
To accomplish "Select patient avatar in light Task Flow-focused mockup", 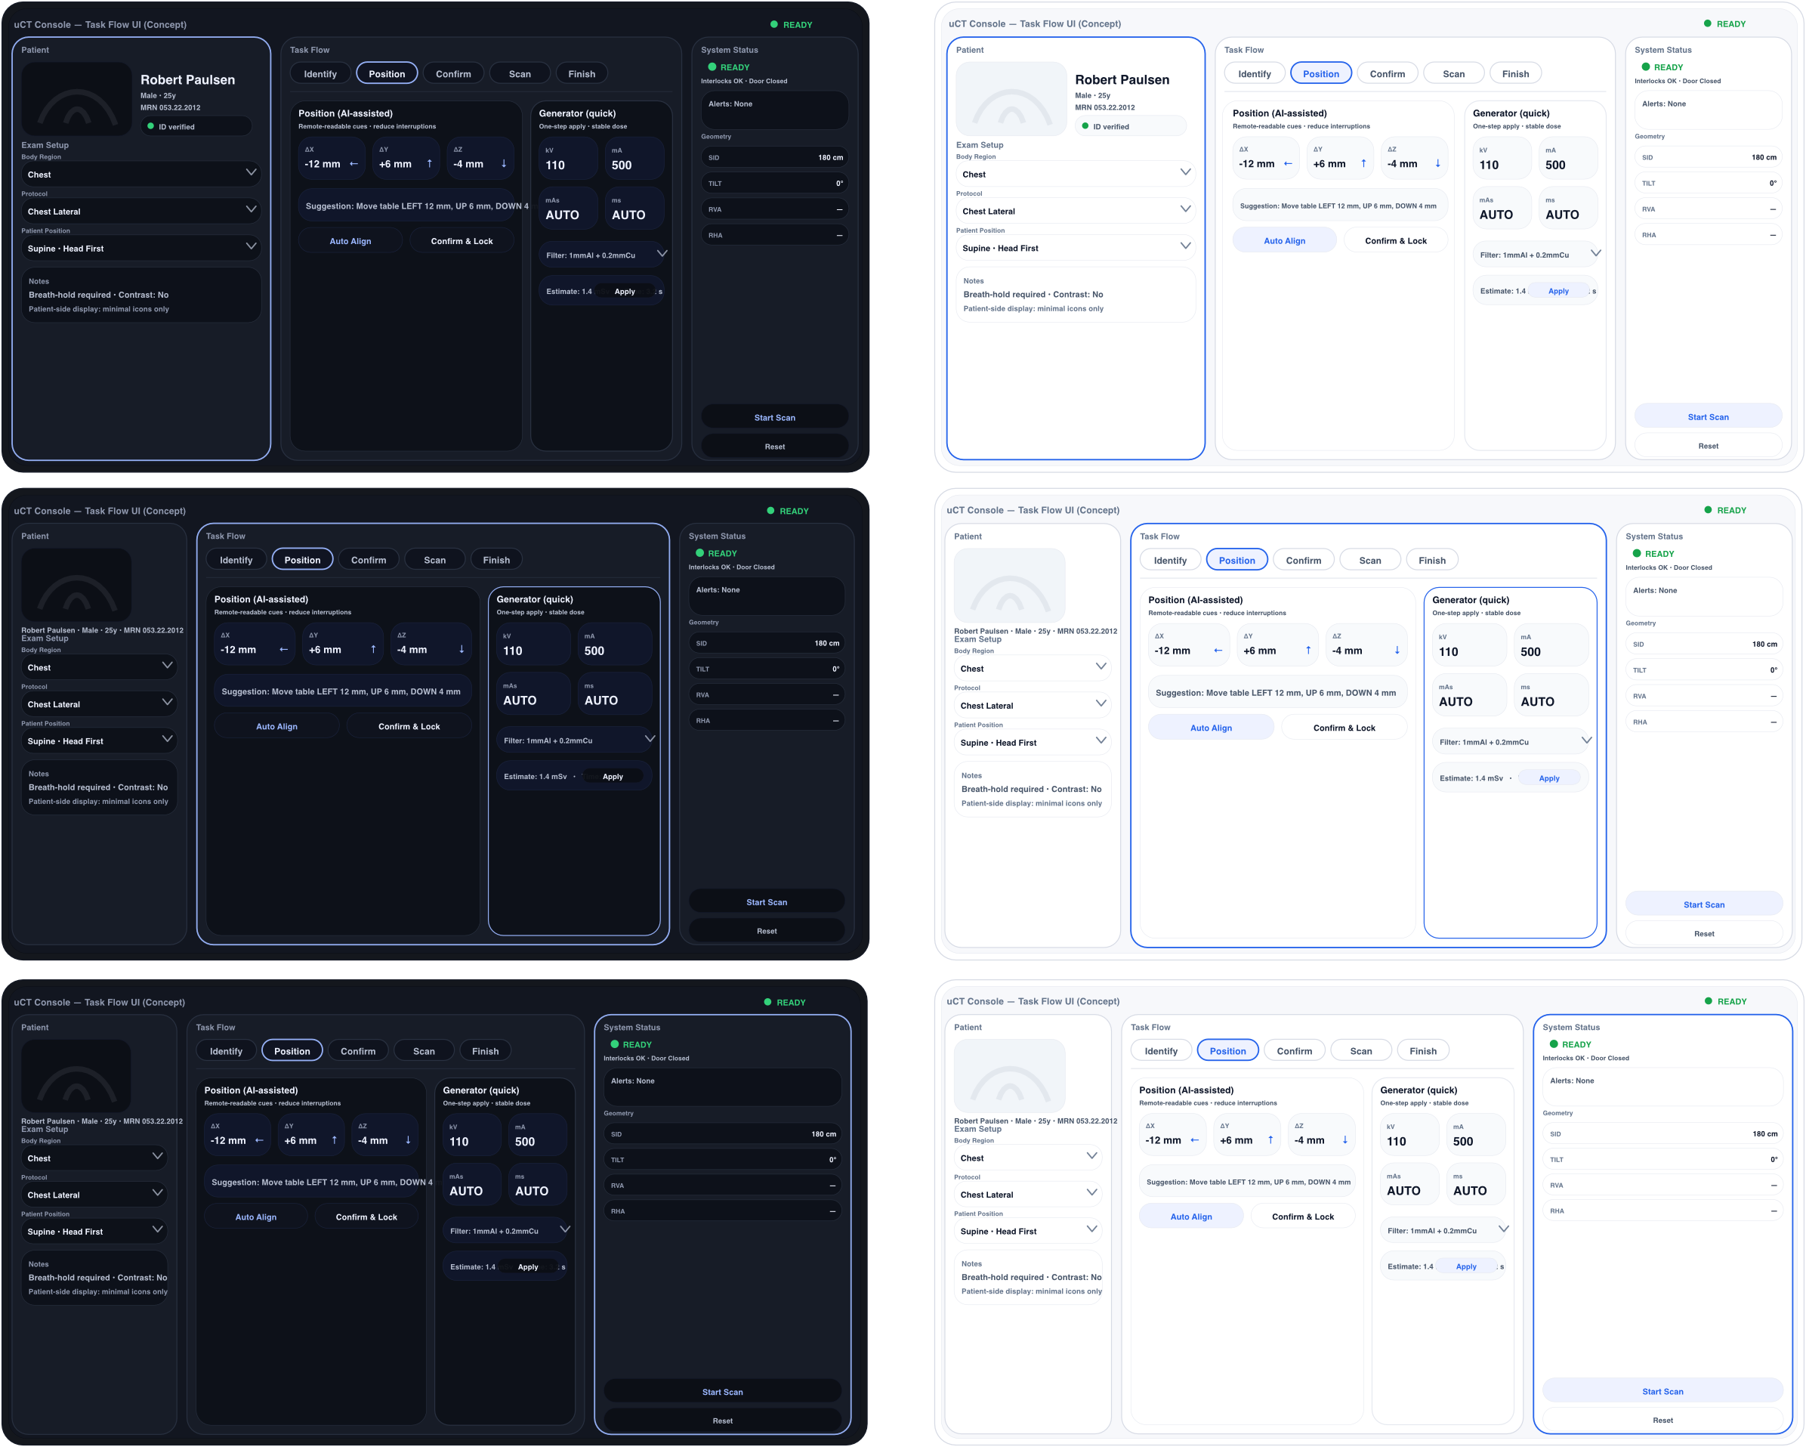I will tap(1009, 586).
